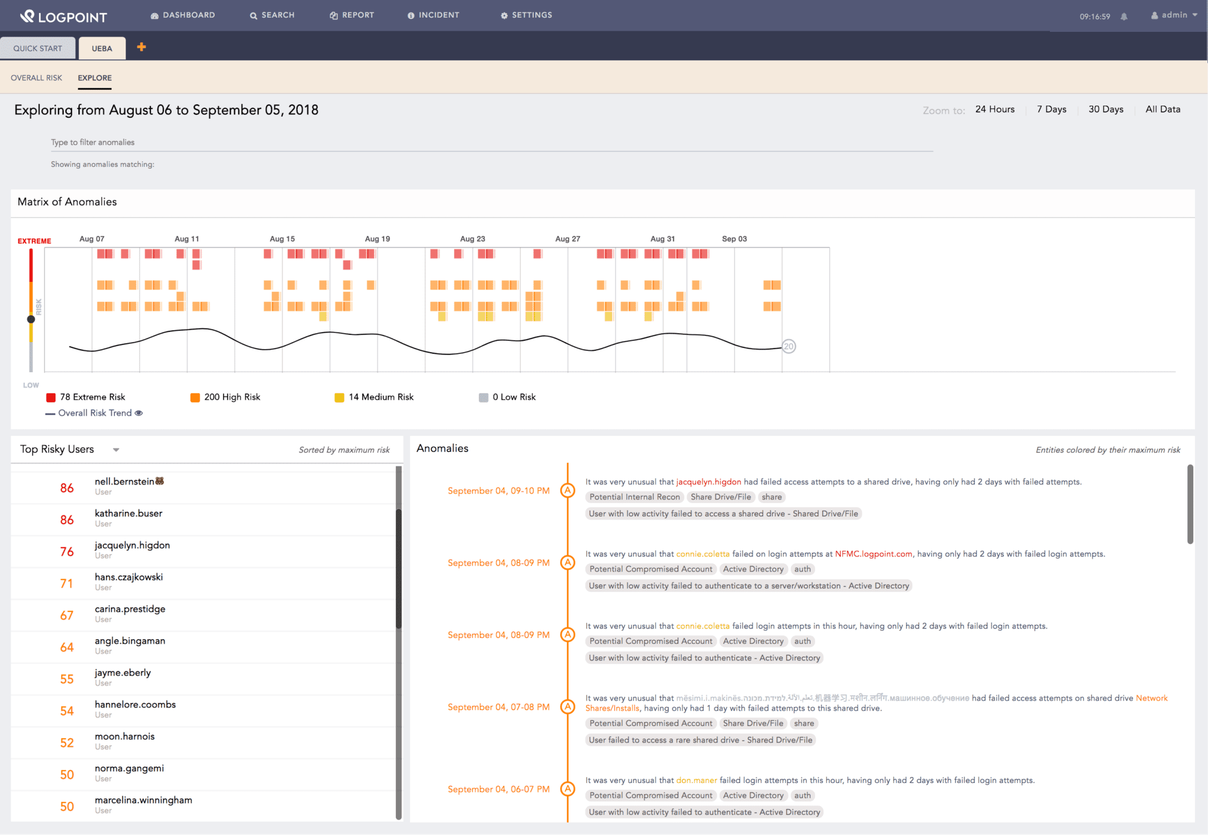Open the Dashboard menu
This screenshot has height=835, width=1208.
pos(183,15)
